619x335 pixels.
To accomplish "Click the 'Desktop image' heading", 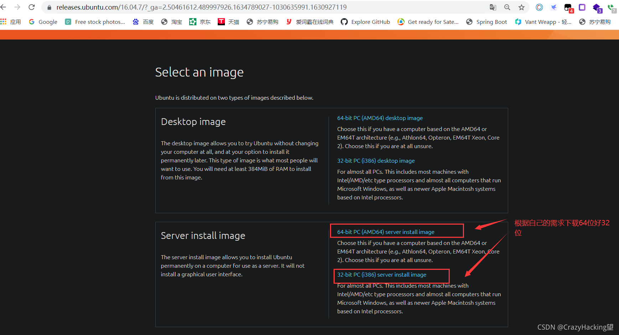I will pyautogui.click(x=193, y=122).
